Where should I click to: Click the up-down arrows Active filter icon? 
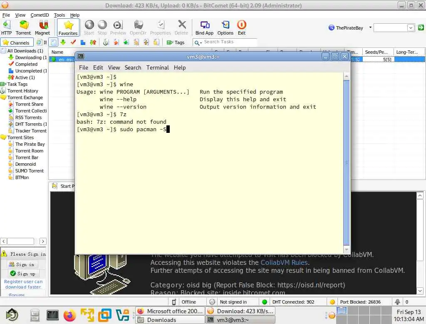click(93, 42)
